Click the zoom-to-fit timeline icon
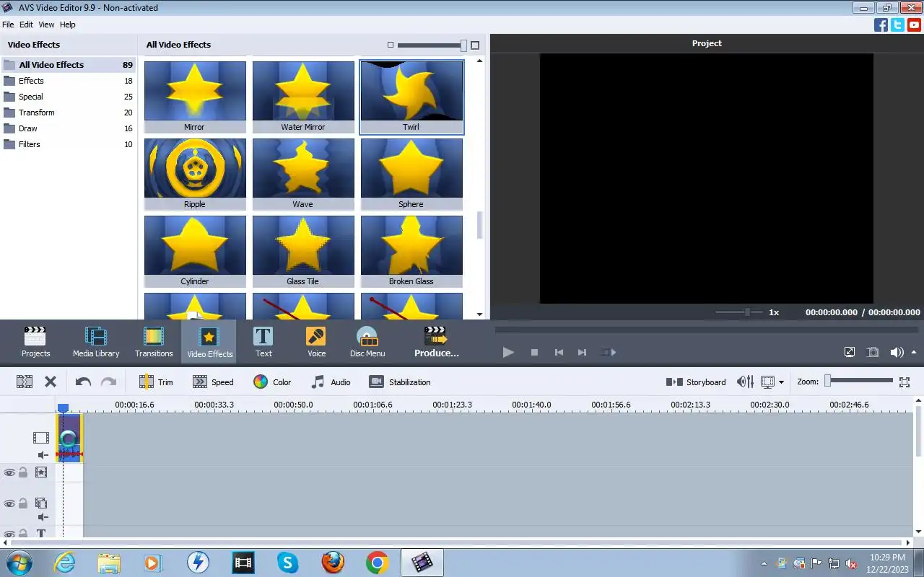 pos(905,382)
